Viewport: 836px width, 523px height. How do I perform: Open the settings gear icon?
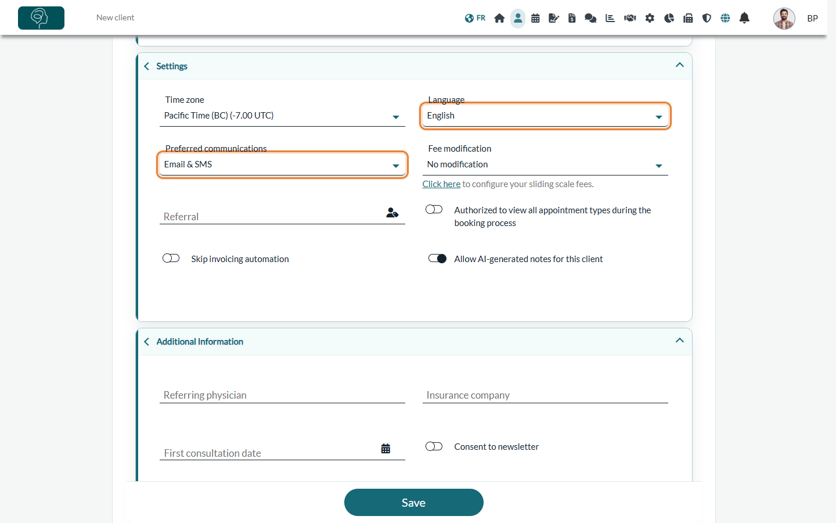pyautogui.click(x=650, y=18)
